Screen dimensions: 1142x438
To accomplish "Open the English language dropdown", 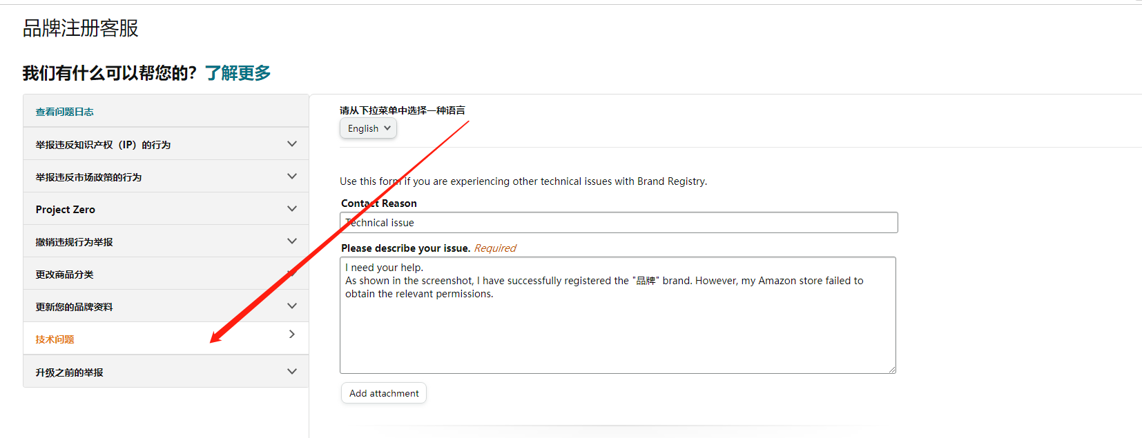I will click(368, 128).
